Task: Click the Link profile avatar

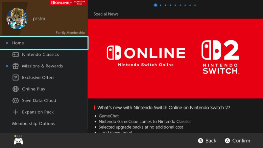Action: tap(17, 18)
